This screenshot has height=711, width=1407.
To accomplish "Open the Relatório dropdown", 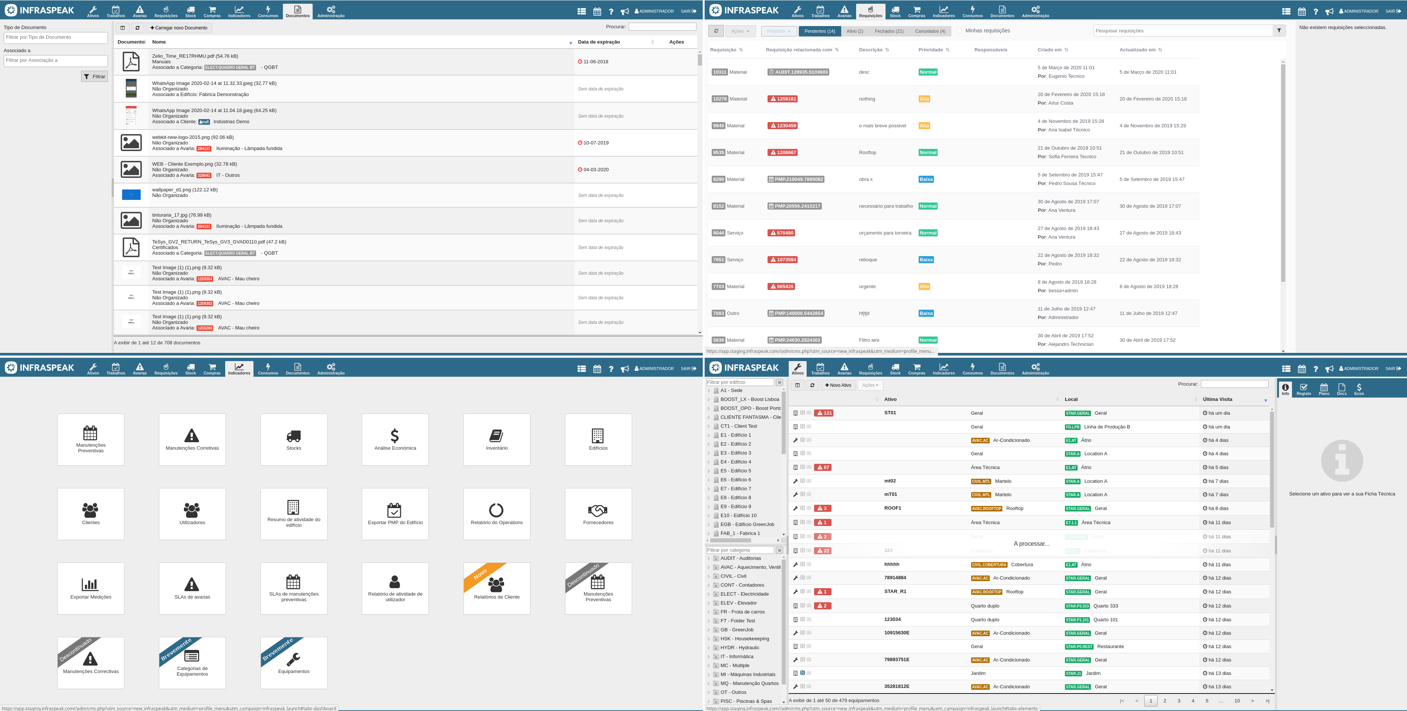I will point(778,31).
